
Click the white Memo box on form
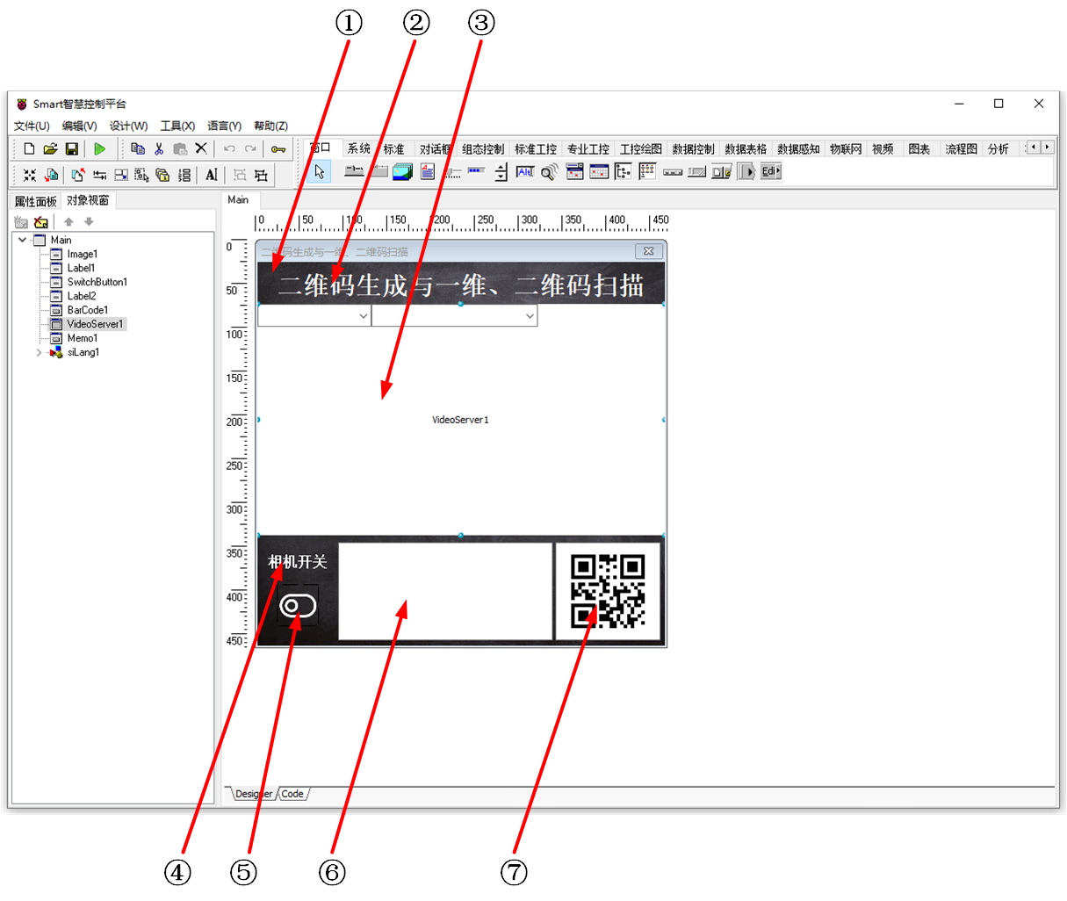coord(445,591)
